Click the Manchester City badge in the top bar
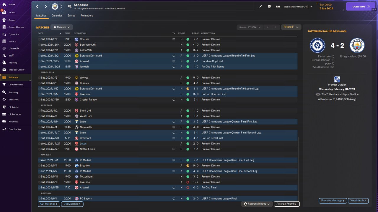The height and width of the screenshot is (212, 378). pos(55,6)
